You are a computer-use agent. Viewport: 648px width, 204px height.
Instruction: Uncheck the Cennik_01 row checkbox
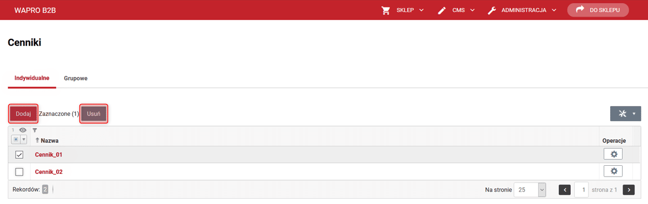click(x=19, y=154)
